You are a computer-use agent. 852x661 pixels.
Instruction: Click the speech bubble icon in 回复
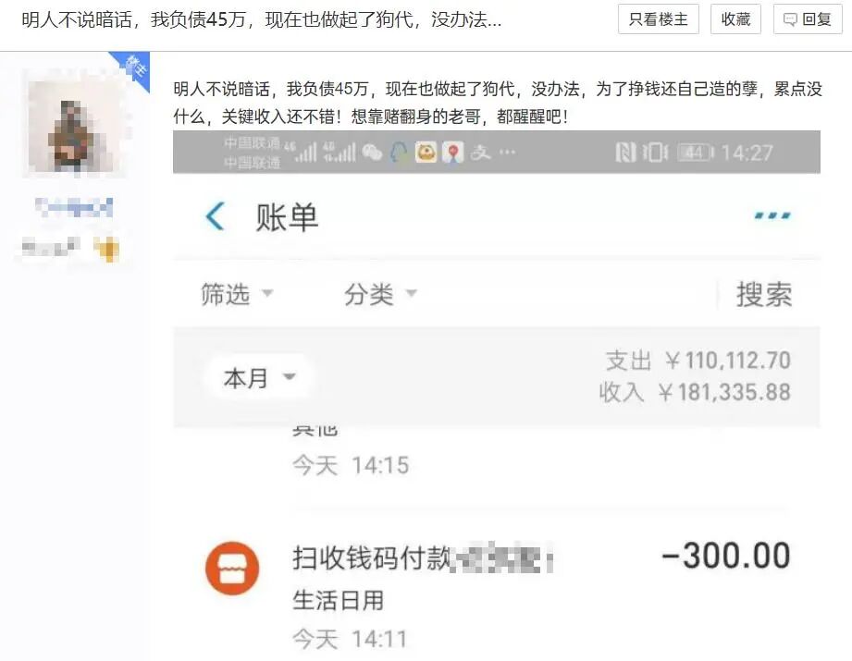point(790,19)
